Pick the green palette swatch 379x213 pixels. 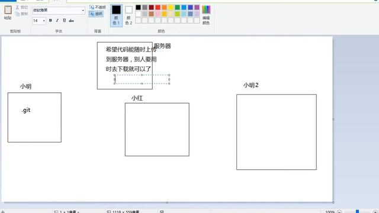[178, 8]
